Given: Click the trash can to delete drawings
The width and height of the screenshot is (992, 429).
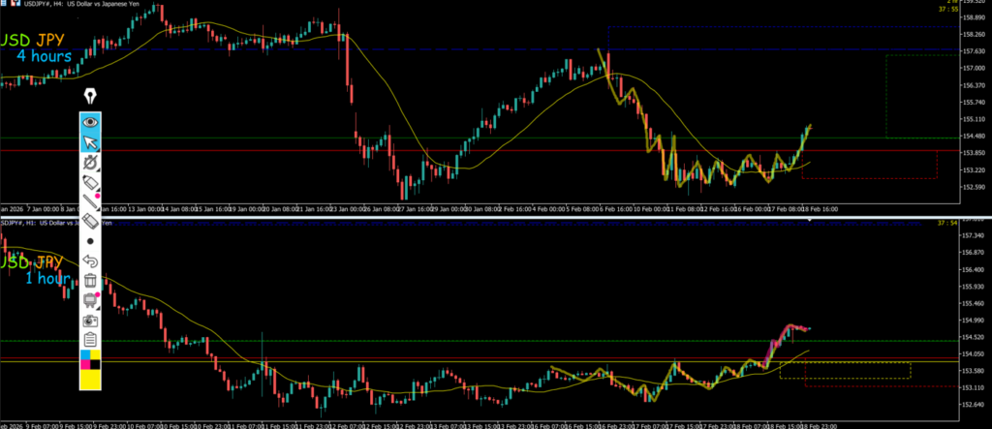Looking at the screenshot, I should pos(91,281).
